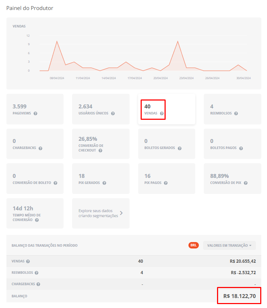This screenshot has width=267, height=308.
Task: Open help icon in Vendas balance row
Action: point(28,261)
